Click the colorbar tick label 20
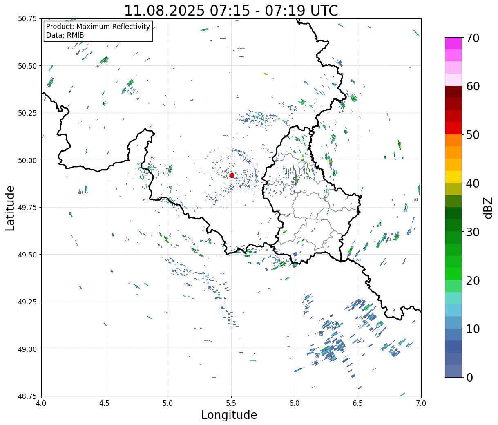Viewport: 498px width, 425px height. click(x=473, y=281)
